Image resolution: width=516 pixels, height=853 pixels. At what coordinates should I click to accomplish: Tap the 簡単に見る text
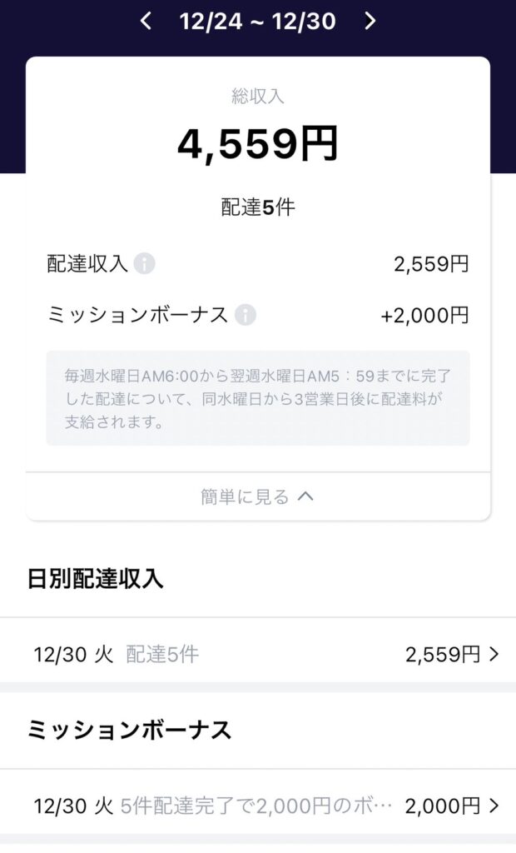coord(245,496)
